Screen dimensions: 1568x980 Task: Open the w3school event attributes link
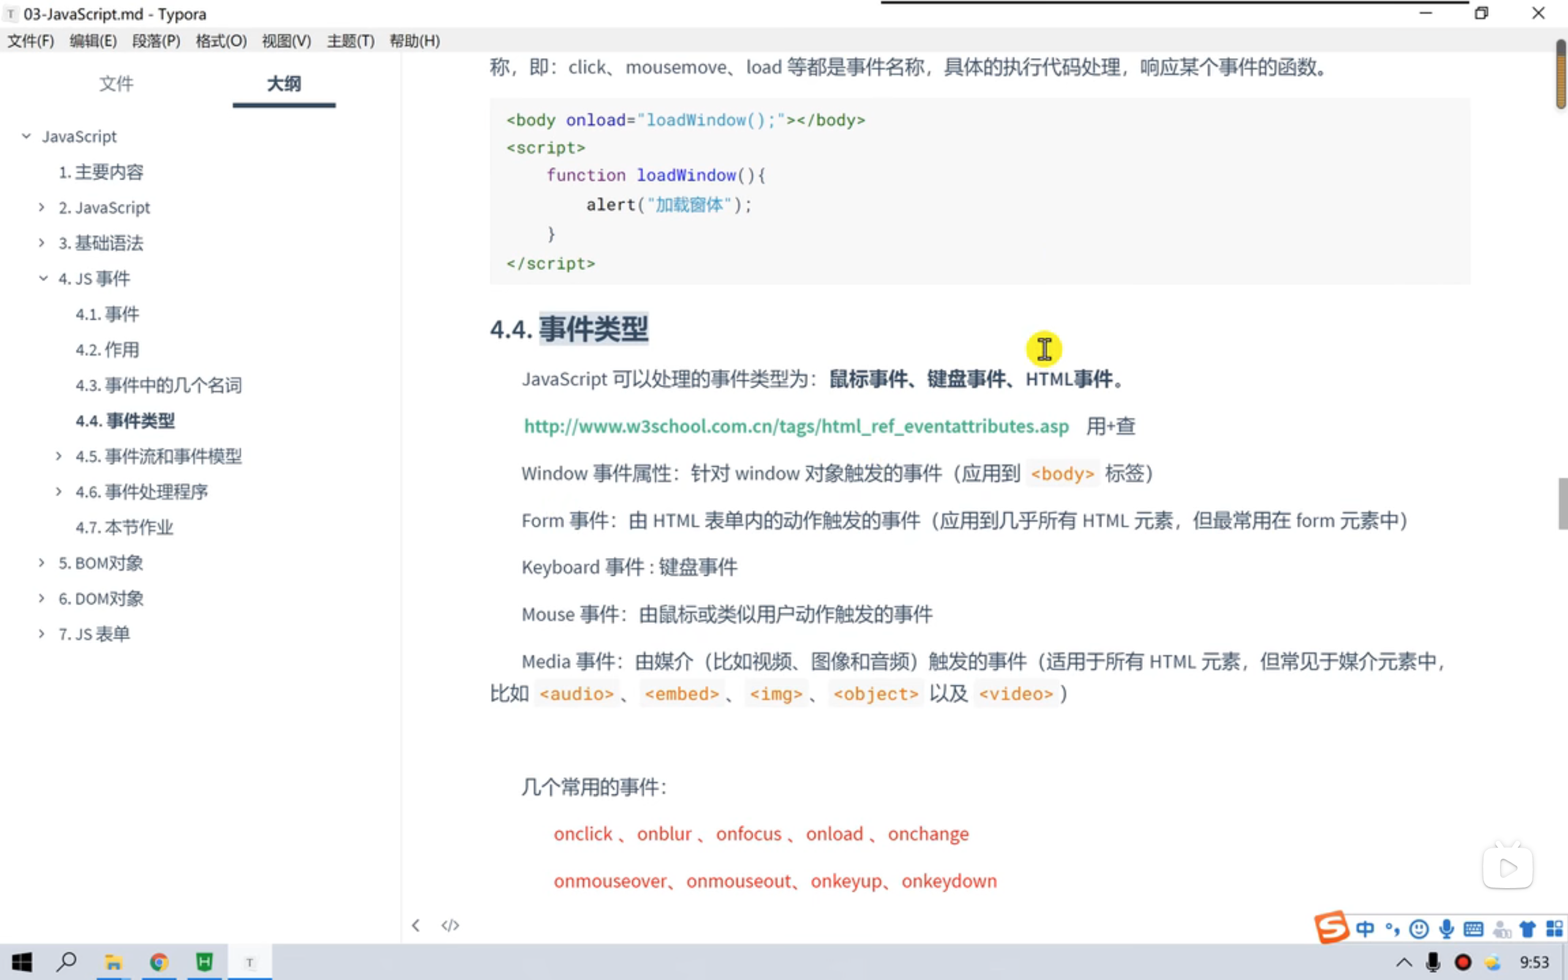[x=796, y=426]
